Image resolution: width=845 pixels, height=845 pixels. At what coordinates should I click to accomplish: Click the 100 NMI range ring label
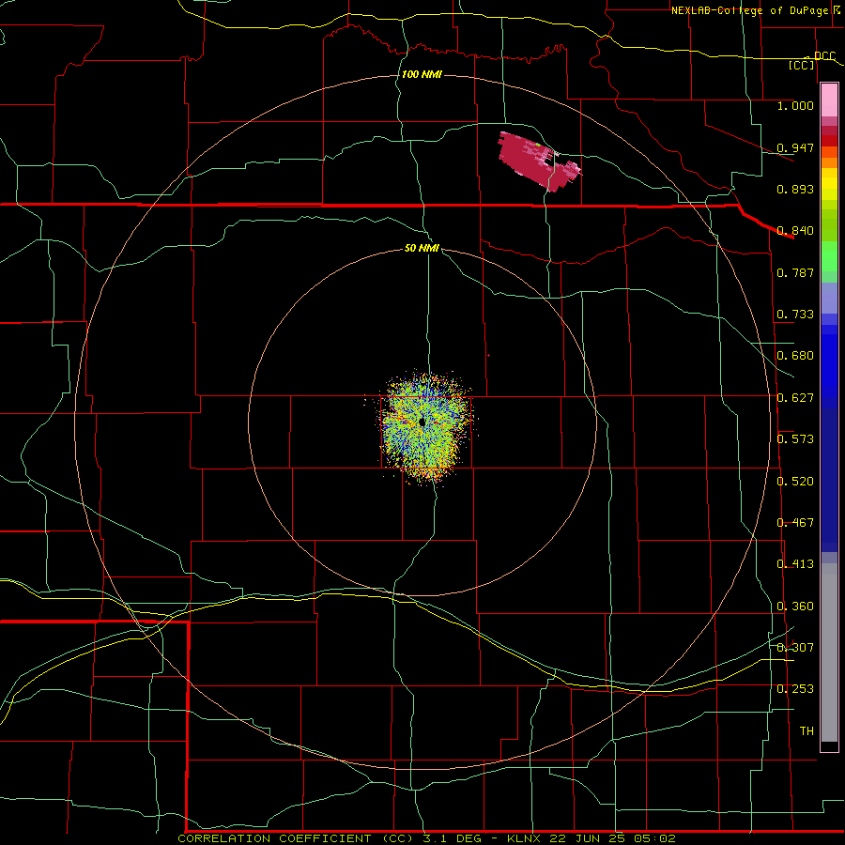(x=422, y=74)
